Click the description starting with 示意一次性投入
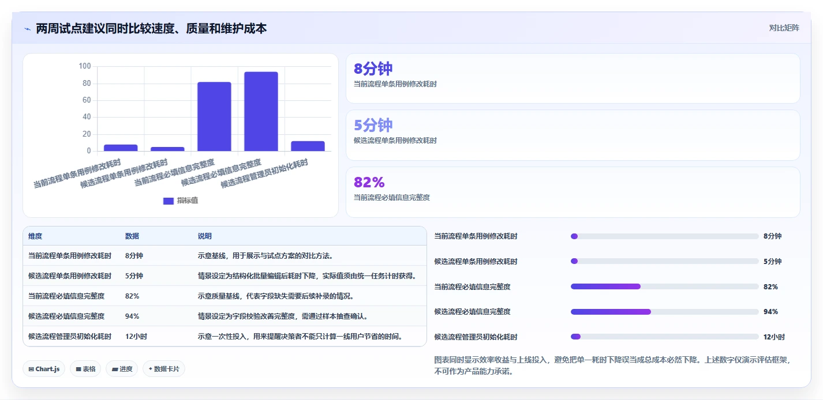The width and height of the screenshot is (823, 400). tap(300, 336)
